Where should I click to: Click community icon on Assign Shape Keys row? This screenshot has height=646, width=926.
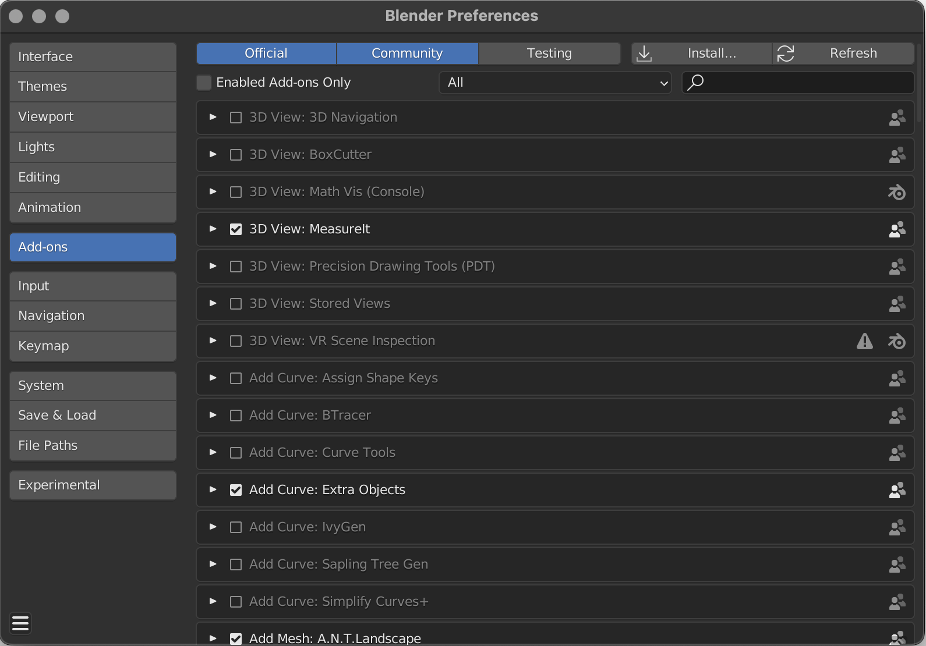(897, 378)
